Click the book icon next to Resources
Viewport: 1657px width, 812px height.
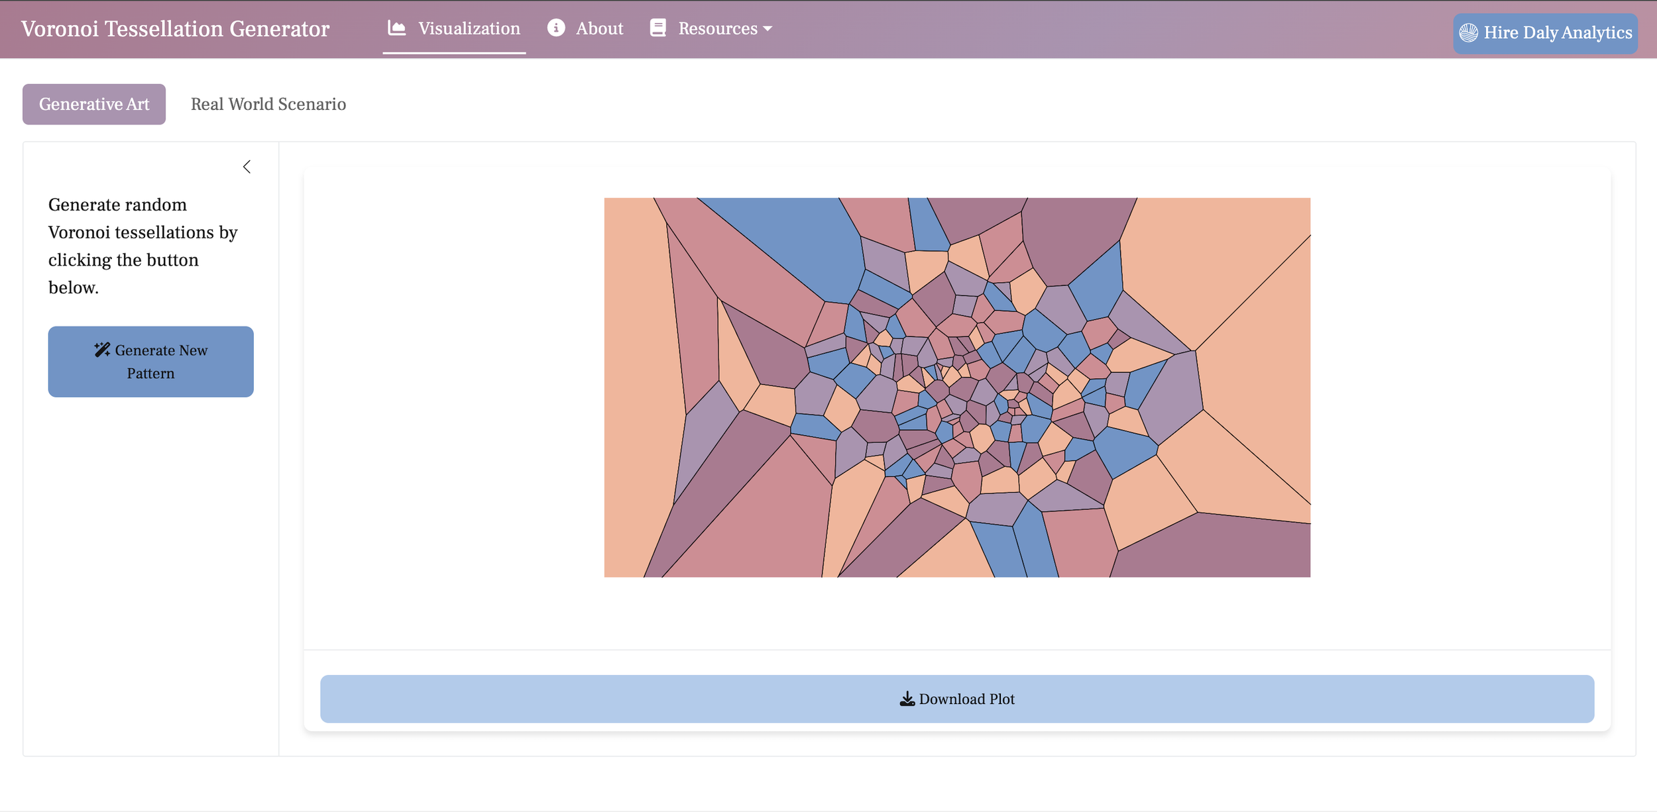coord(657,28)
